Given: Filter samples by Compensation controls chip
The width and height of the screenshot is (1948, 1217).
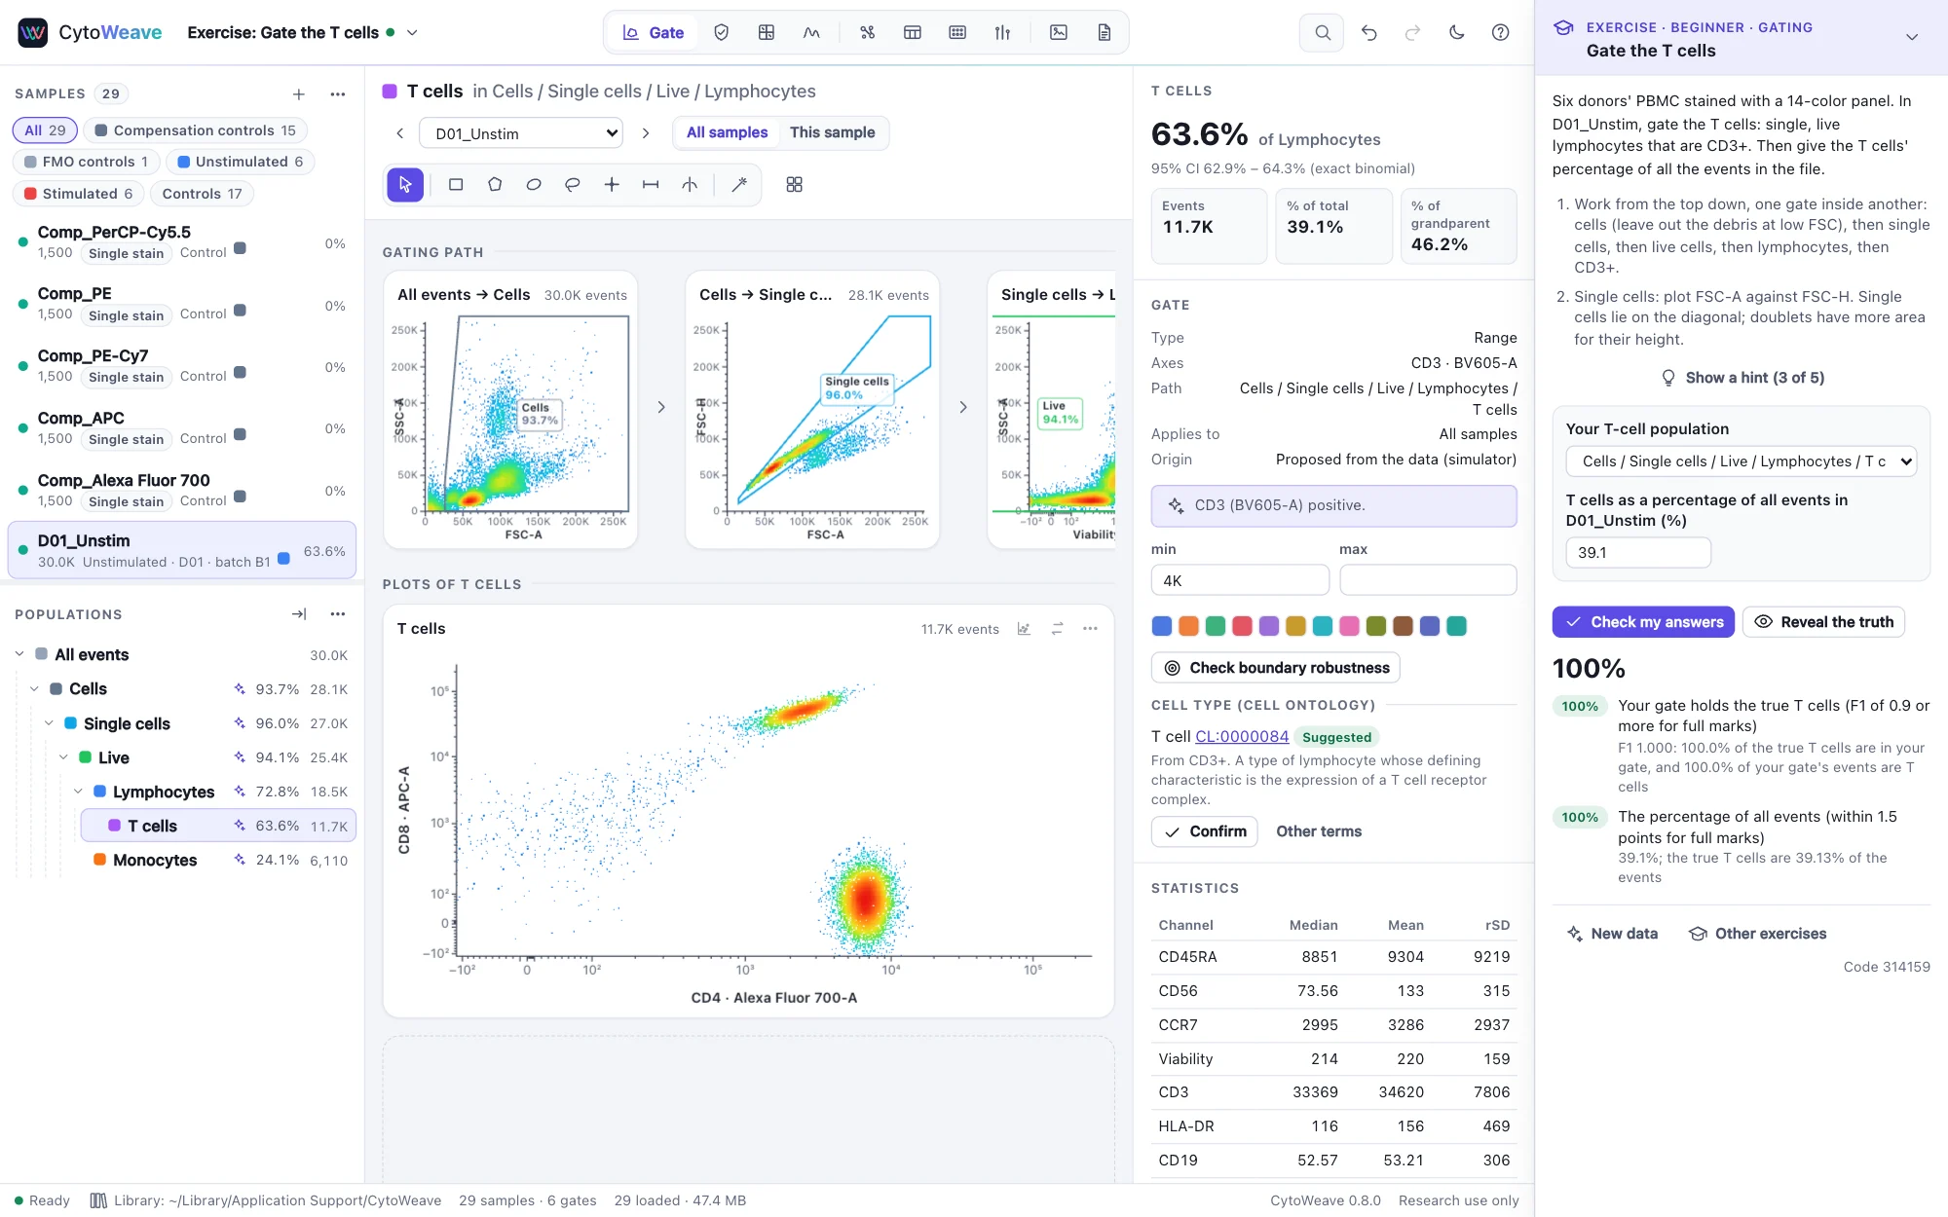Looking at the screenshot, I should [x=195, y=130].
